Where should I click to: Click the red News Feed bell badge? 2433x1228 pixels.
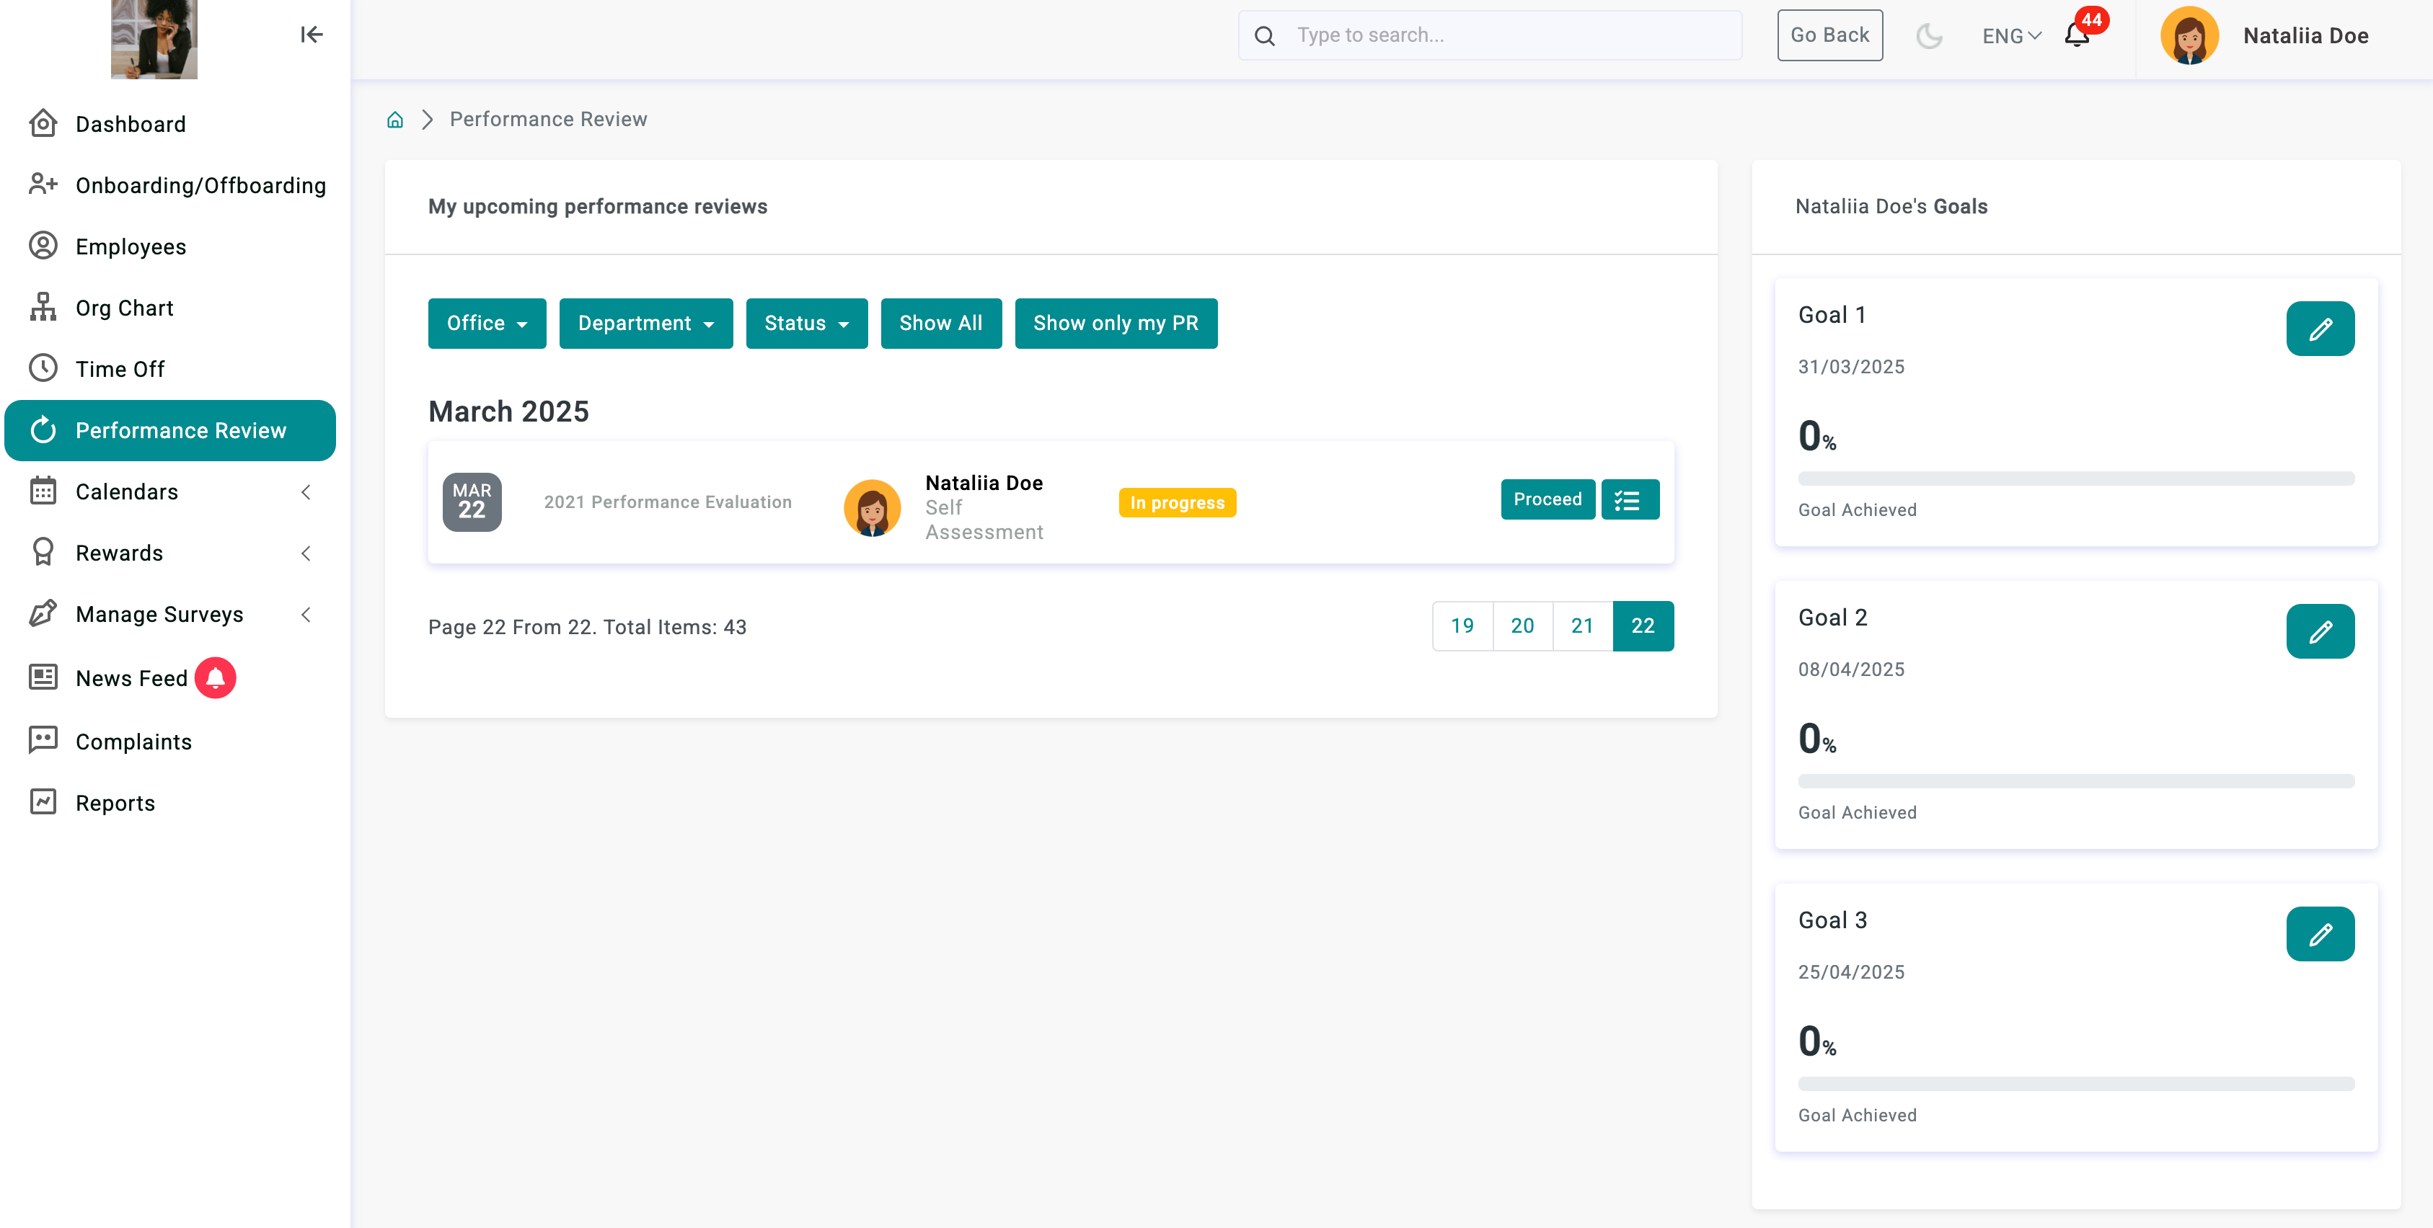[x=216, y=677]
